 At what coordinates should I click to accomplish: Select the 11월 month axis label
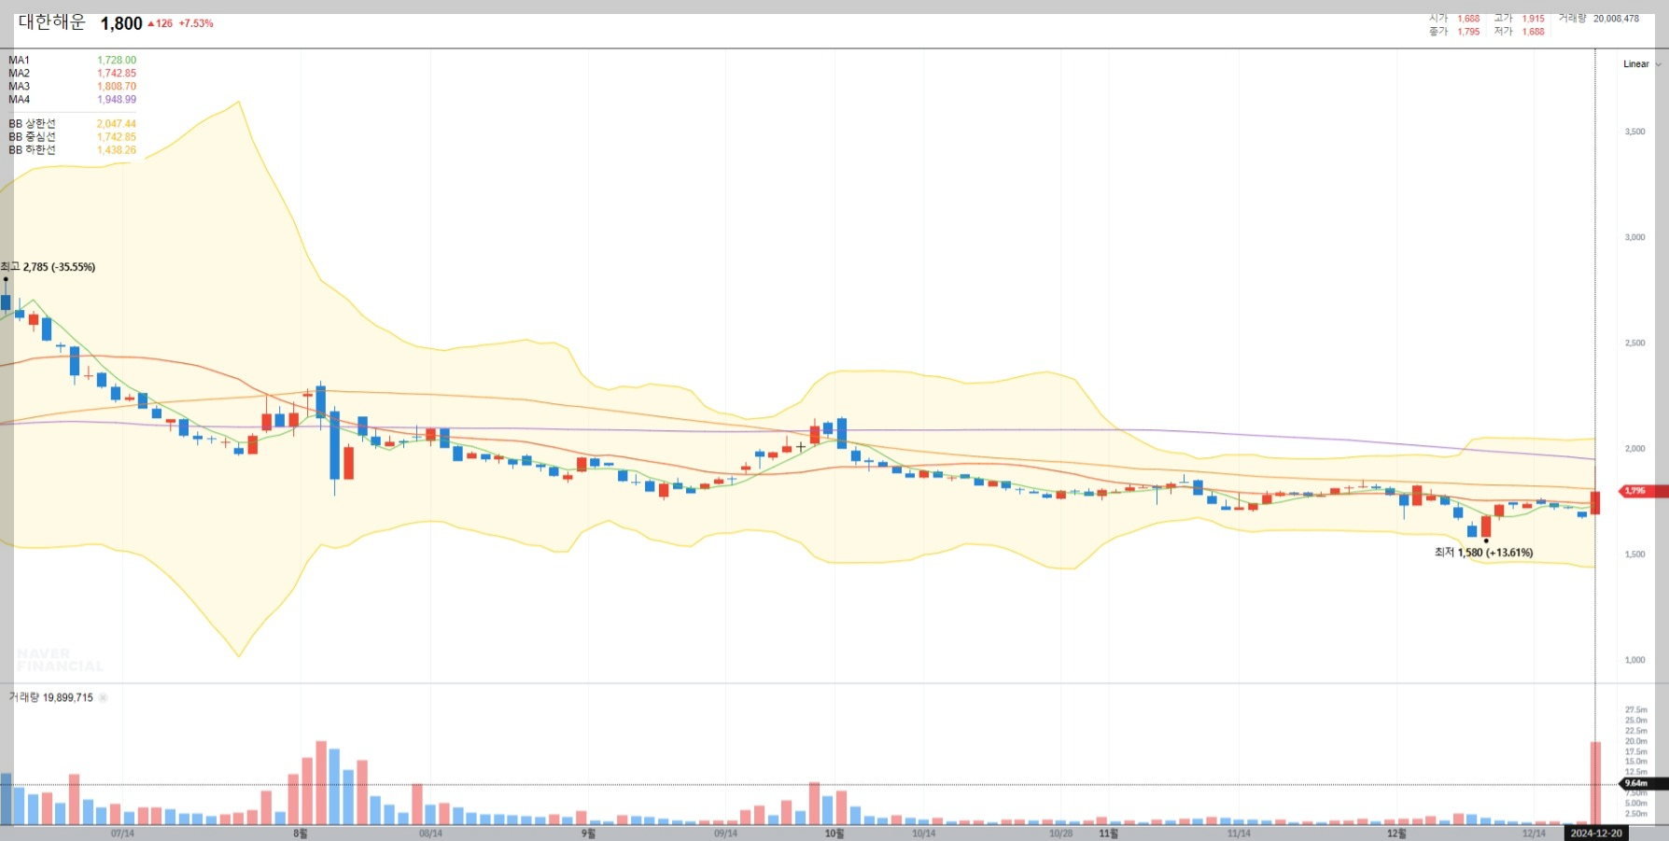[1108, 834]
